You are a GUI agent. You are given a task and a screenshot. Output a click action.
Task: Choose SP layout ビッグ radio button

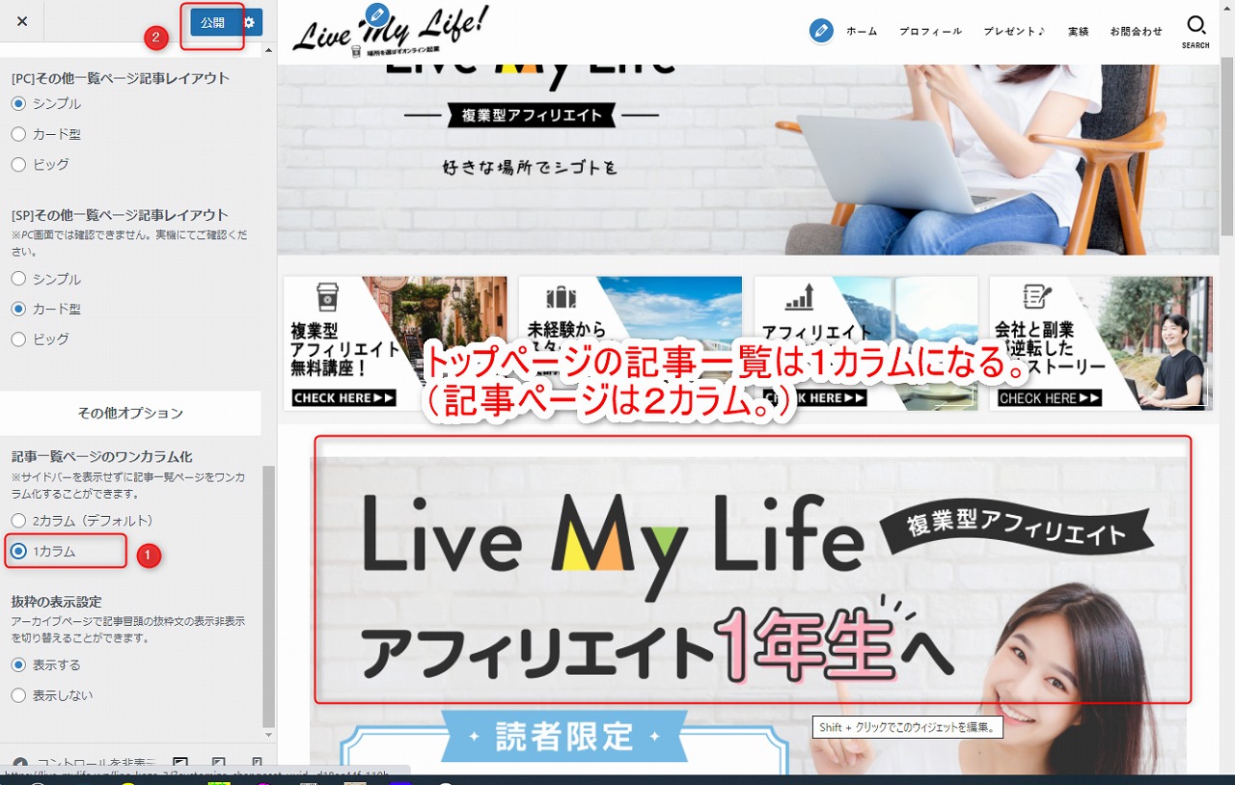(x=18, y=339)
